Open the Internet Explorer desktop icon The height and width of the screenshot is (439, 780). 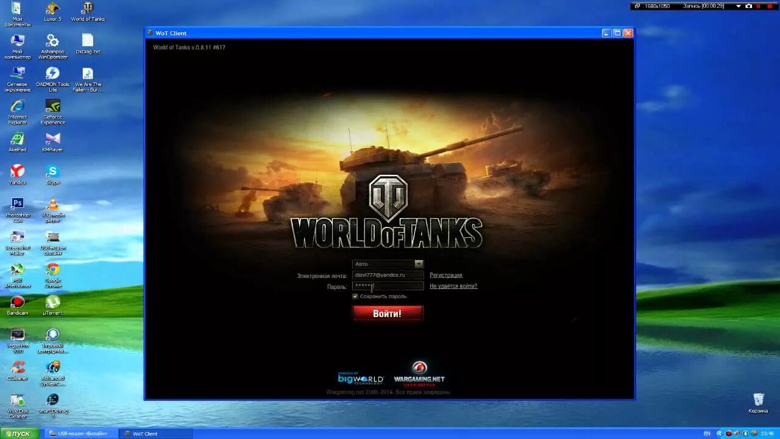[17, 112]
